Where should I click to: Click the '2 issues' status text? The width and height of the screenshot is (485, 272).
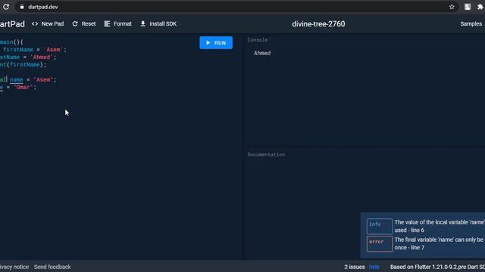point(355,267)
